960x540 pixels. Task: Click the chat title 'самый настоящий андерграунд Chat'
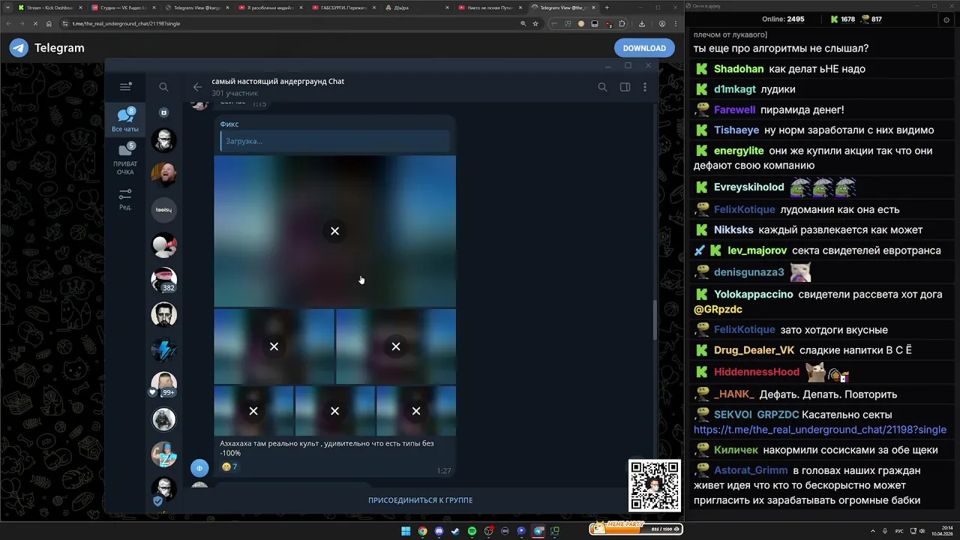coord(277,81)
